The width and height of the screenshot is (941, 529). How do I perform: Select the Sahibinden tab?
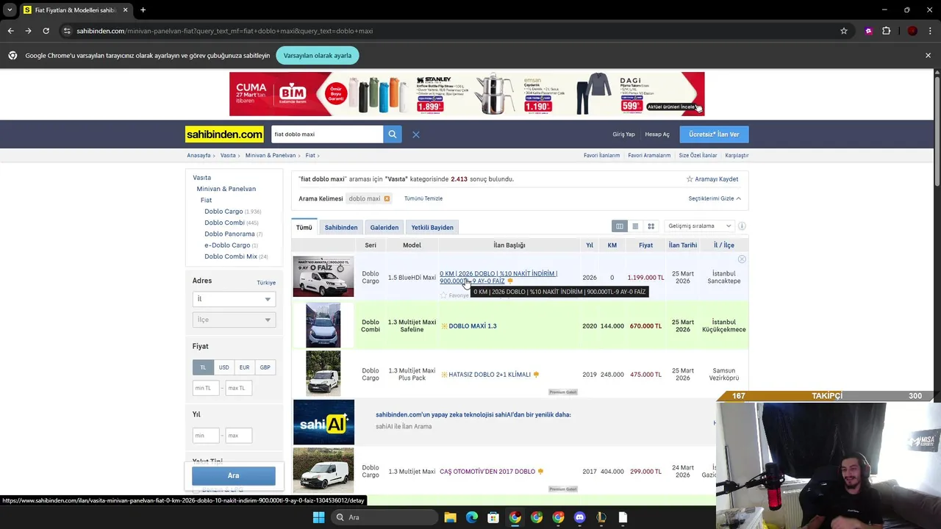pos(341,227)
